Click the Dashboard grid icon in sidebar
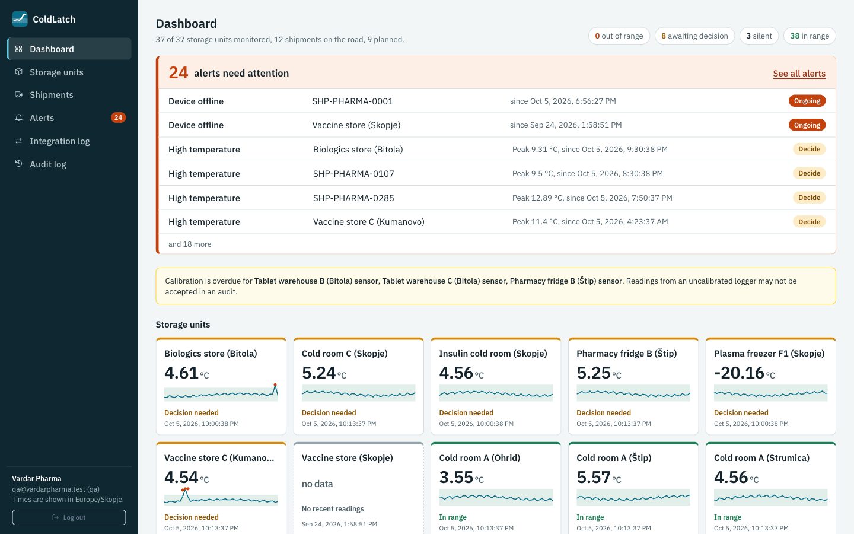Image resolution: width=854 pixels, height=534 pixels. point(19,49)
